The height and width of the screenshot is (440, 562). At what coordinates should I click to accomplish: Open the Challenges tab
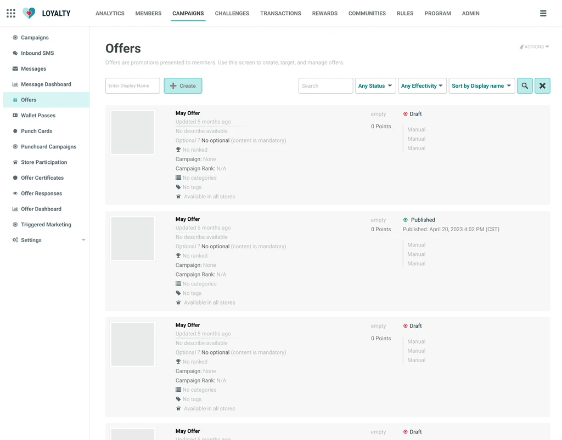pos(232,13)
